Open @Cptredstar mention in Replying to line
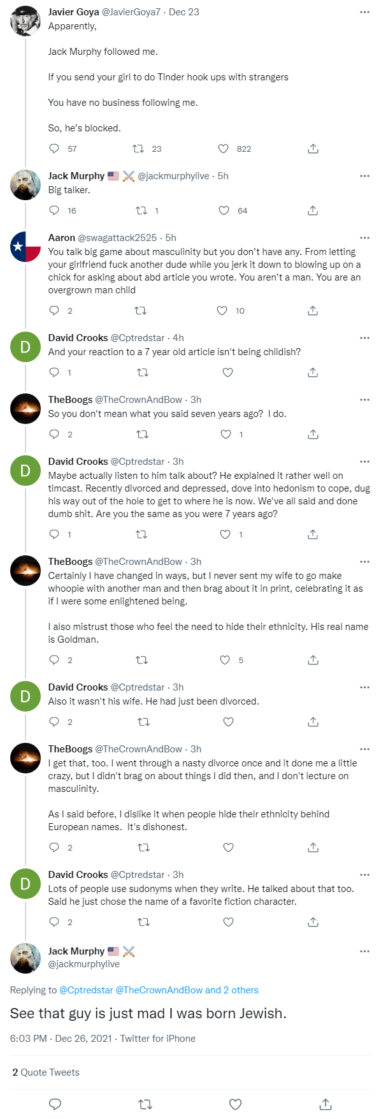The image size is (381, 1119). pos(86,990)
